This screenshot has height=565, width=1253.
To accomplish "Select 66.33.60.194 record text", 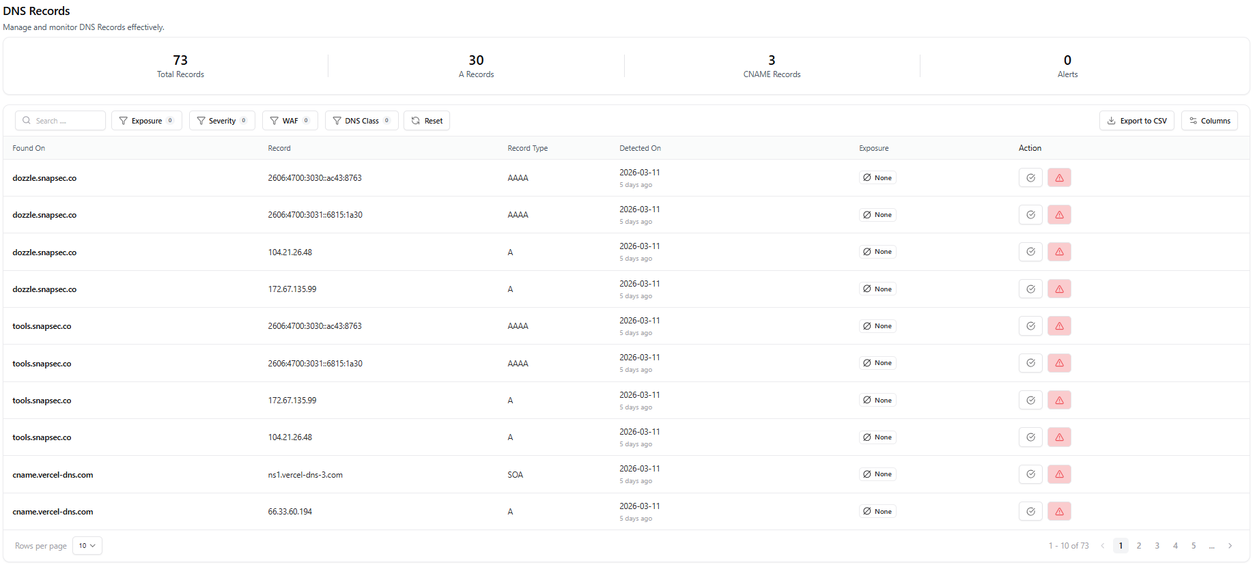I will [290, 512].
